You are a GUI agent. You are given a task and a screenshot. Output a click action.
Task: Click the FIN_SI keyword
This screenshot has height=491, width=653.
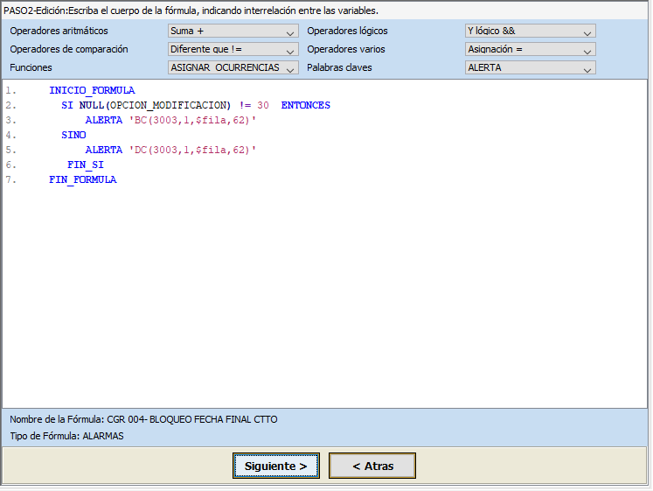click(86, 165)
